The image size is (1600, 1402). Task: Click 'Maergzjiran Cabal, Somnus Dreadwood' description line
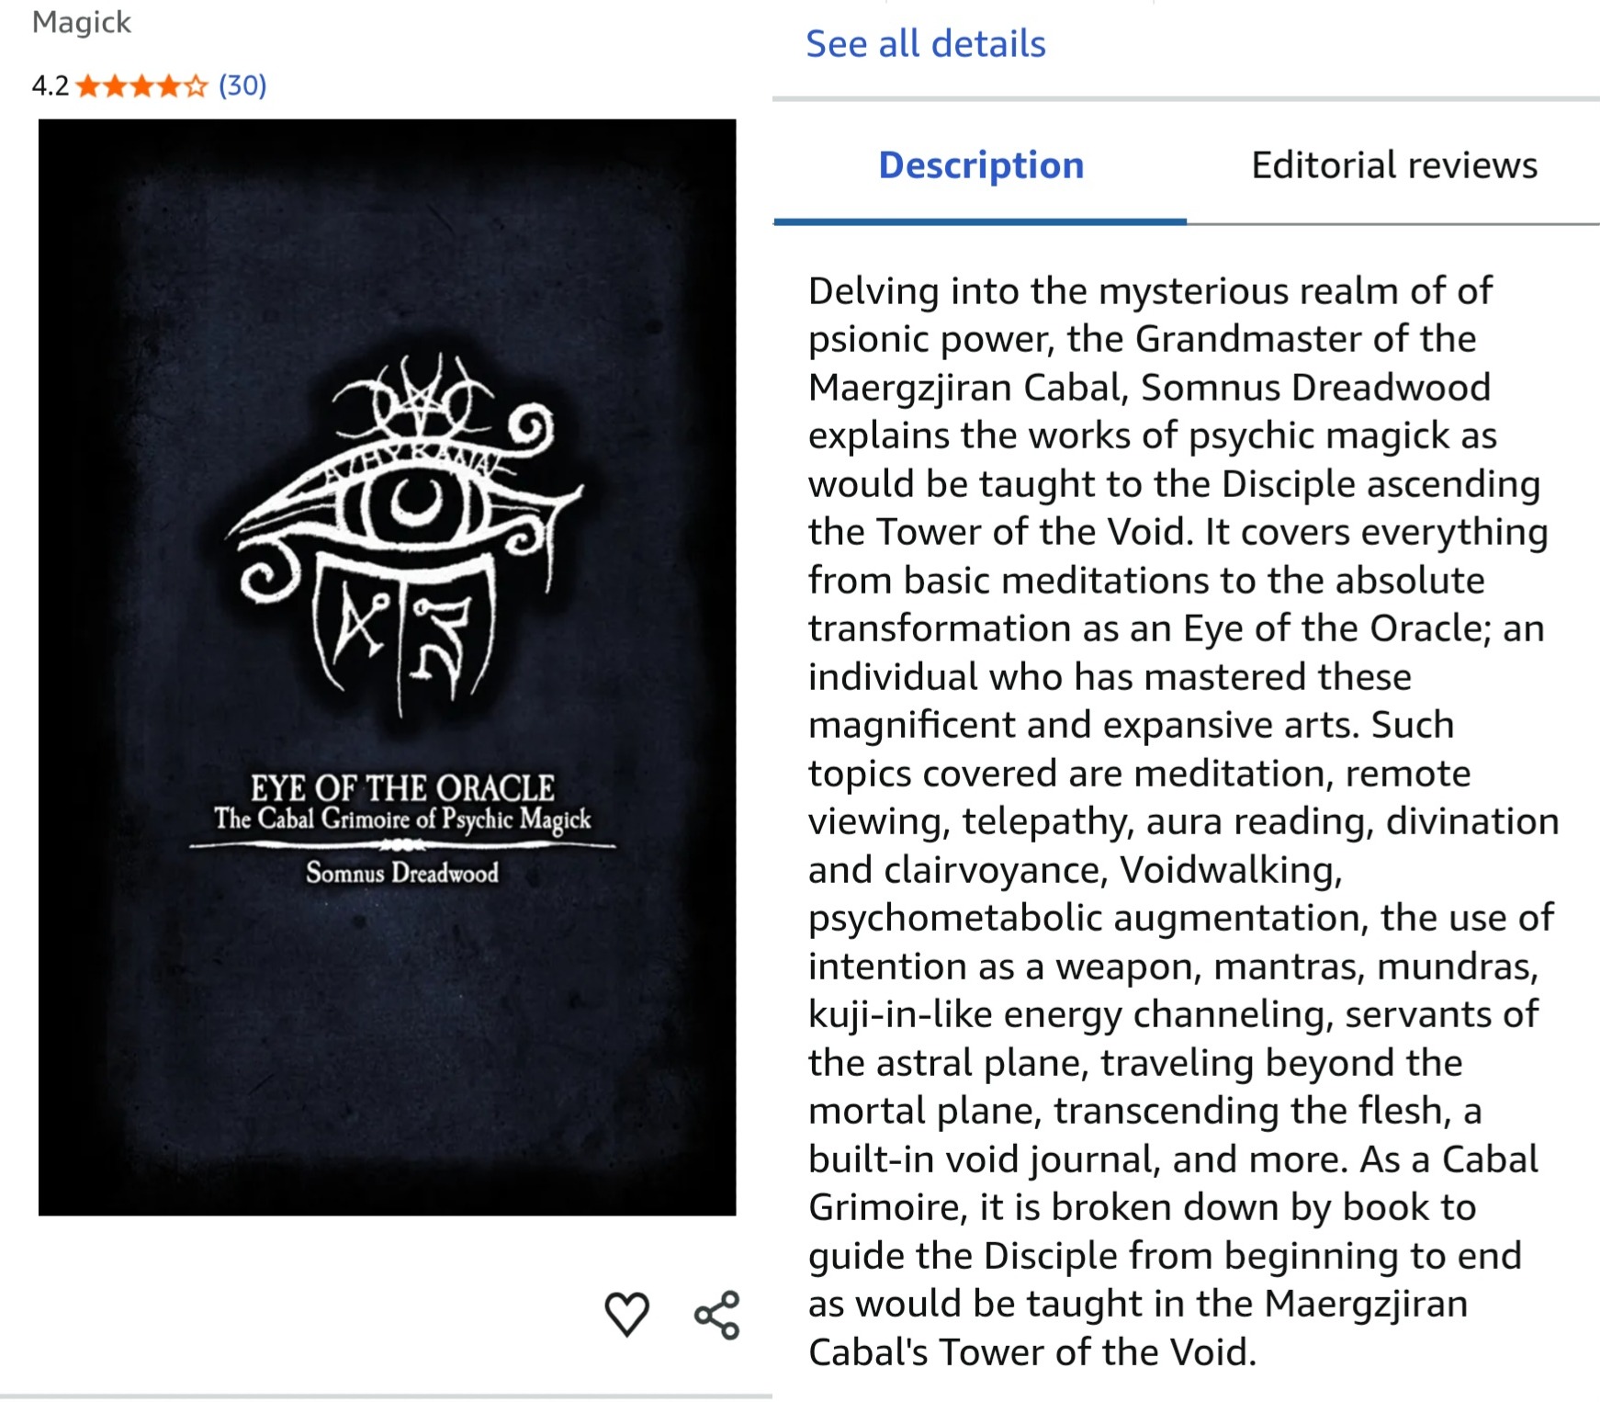(x=1149, y=388)
